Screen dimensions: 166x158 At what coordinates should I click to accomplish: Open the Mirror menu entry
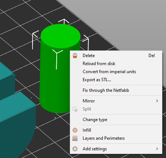[x=116, y=101]
